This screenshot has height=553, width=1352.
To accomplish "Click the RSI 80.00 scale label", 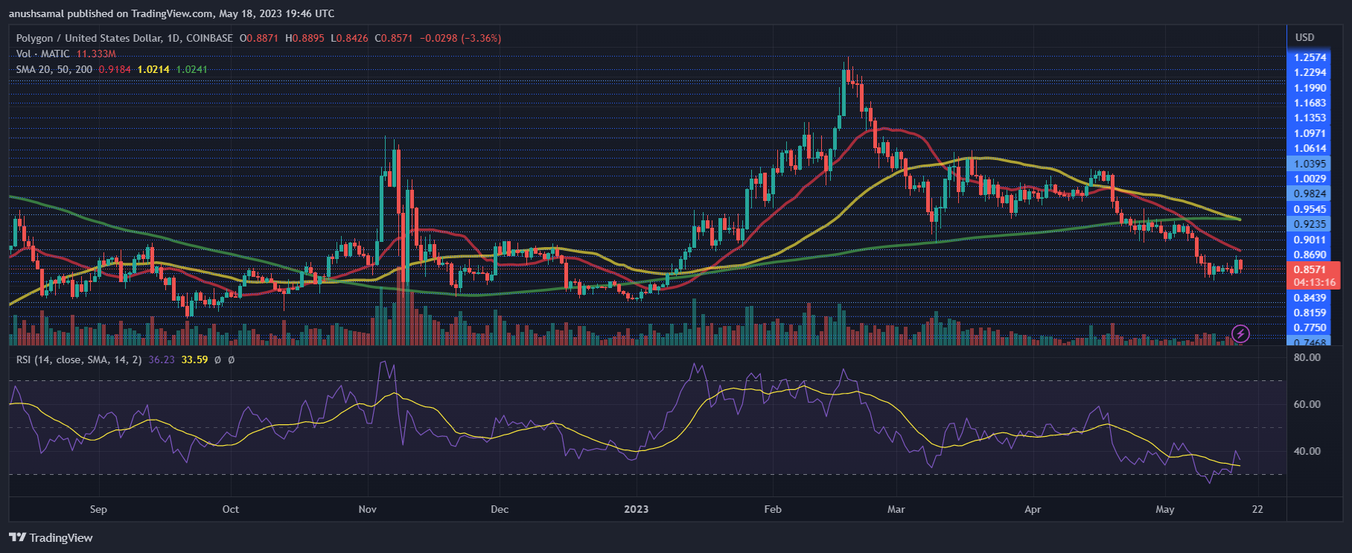I will [1307, 357].
